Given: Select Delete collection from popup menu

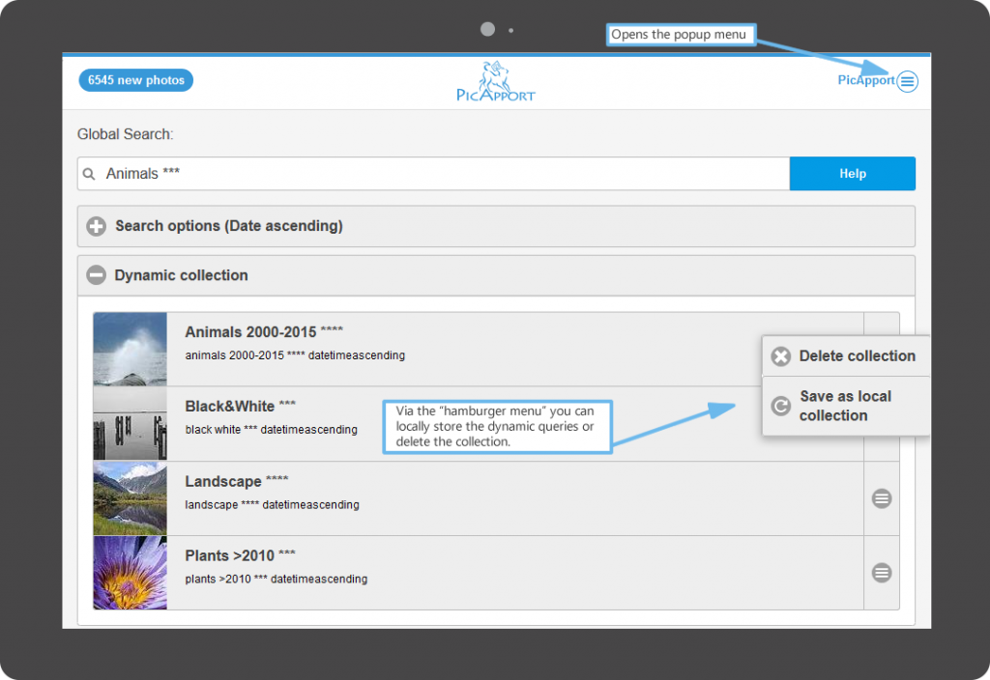Looking at the screenshot, I should click(857, 356).
